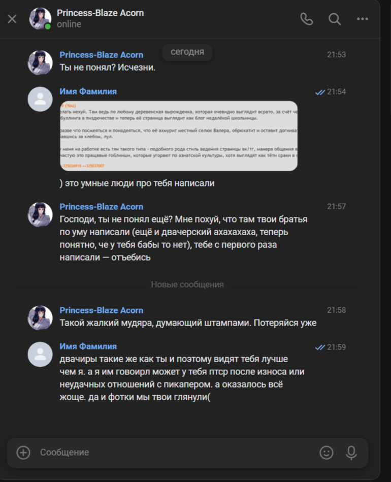Select the message "Ты не понял? Исчезни."
Image resolution: width=391 pixels, height=482 pixels.
[107, 67]
